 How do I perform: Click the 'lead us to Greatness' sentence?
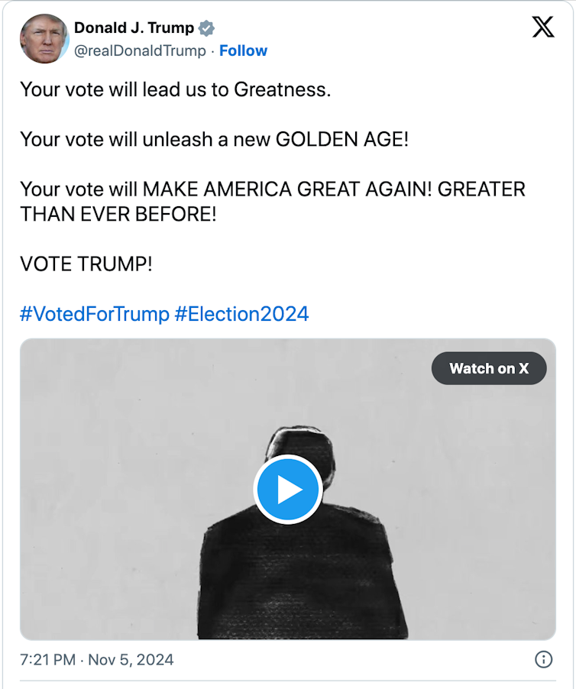pyautogui.click(x=176, y=89)
